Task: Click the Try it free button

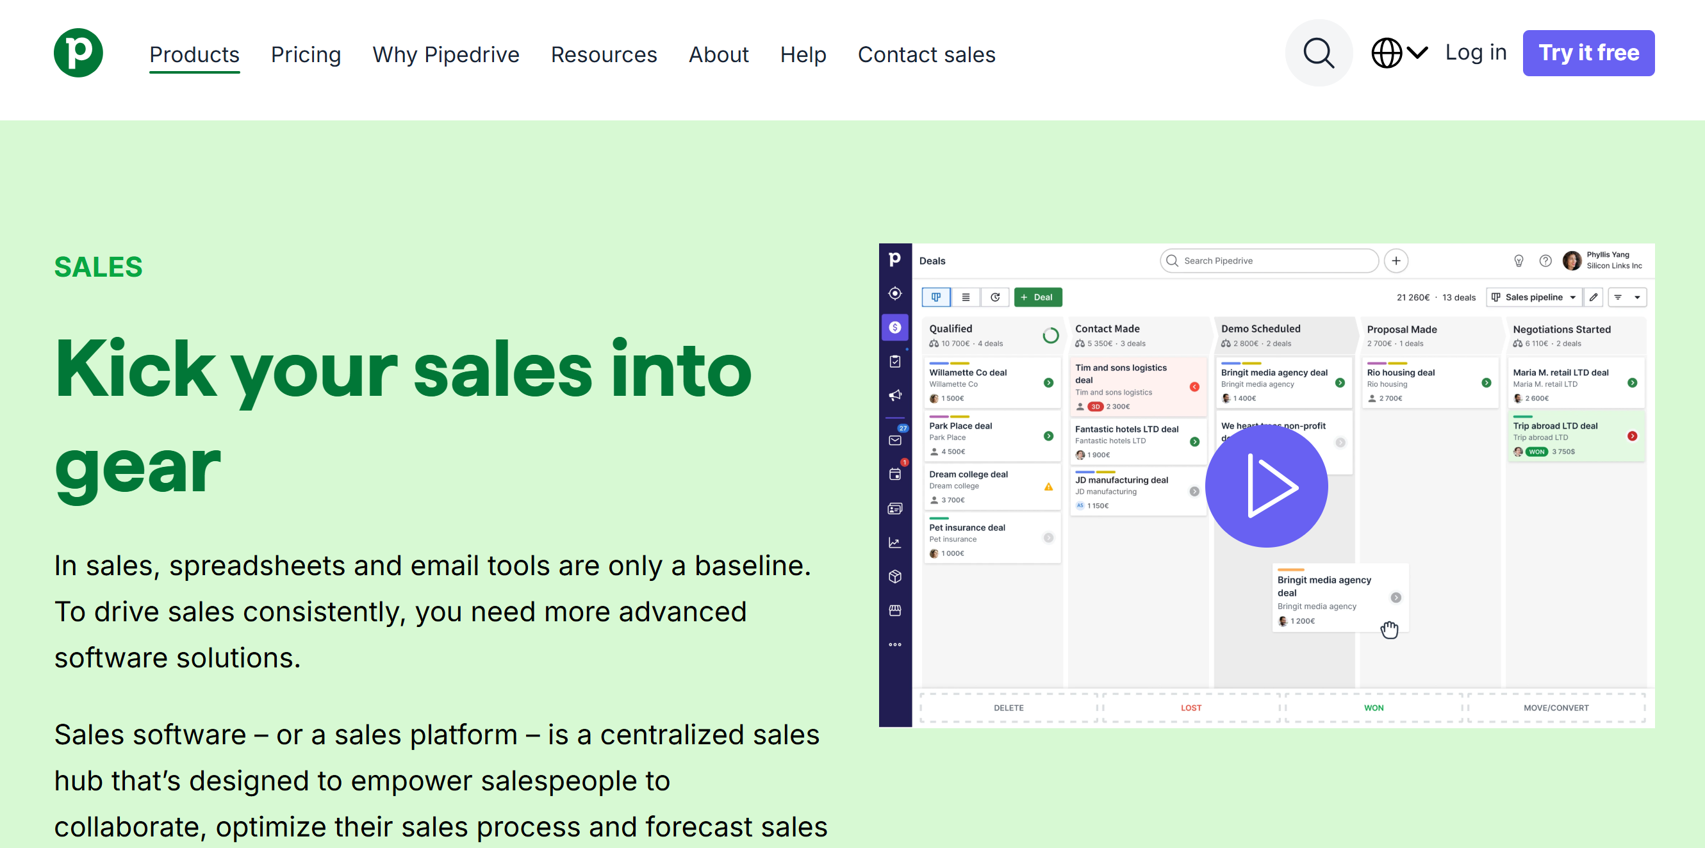Action: click(1588, 53)
